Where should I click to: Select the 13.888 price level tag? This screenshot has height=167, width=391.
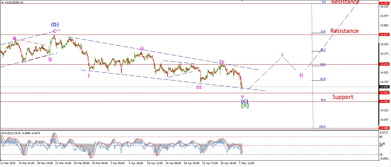(x=384, y=128)
